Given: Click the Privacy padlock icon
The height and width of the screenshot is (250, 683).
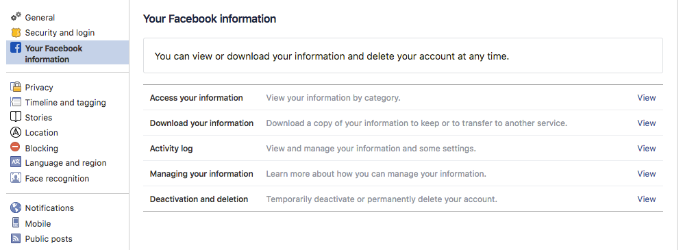Looking at the screenshot, I should coord(16,87).
